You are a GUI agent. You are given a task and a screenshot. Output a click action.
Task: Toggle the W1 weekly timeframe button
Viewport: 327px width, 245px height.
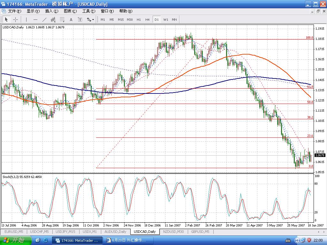coord(166,19)
